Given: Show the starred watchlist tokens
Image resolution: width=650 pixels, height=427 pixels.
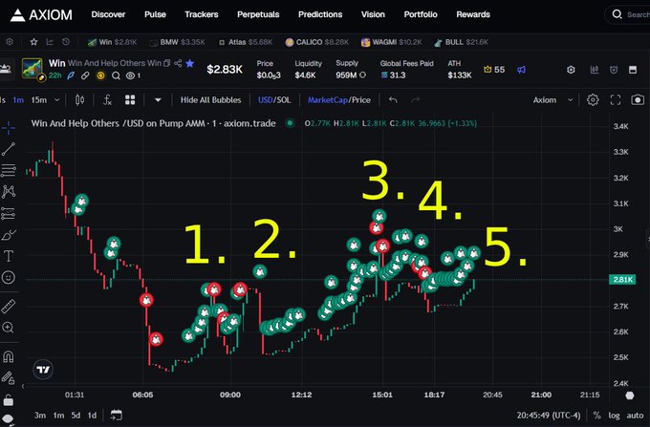Looking at the screenshot, I should pos(33,42).
